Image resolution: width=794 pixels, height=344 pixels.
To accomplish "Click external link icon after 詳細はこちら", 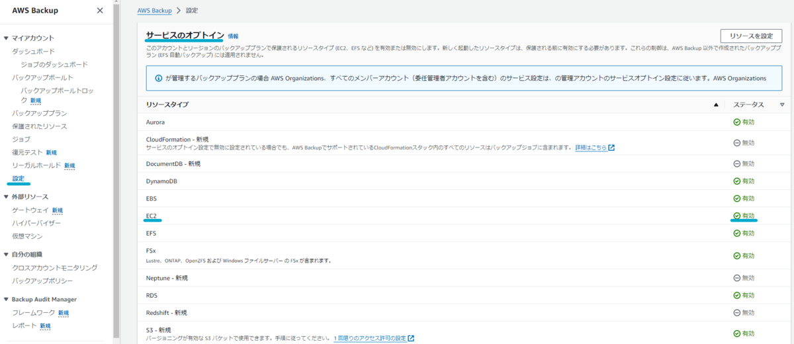I will (x=611, y=148).
